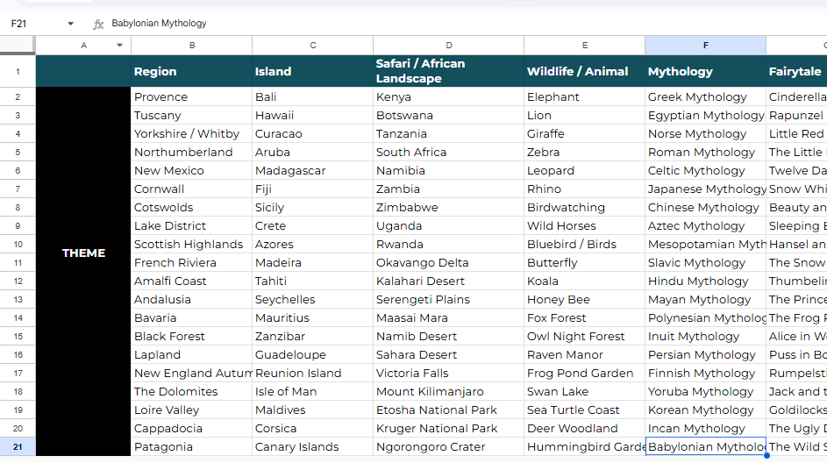Select the South Africa cell
The width and height of the screenshot is (827, 463).
tap(449, 152)
